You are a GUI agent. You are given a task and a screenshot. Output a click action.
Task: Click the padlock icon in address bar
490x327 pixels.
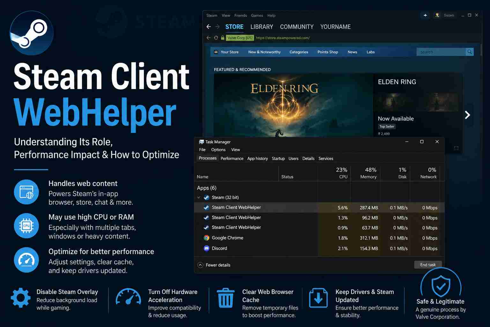tap(223, 38)
